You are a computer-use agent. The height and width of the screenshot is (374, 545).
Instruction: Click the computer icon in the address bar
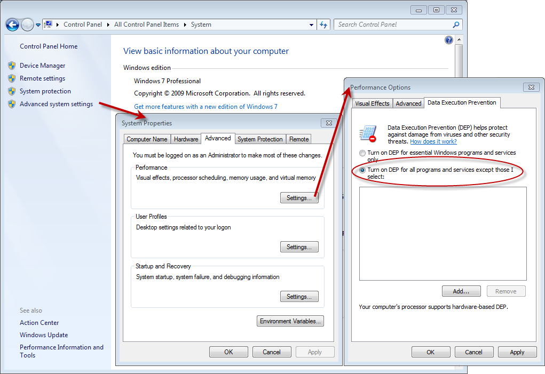(49, 25)
